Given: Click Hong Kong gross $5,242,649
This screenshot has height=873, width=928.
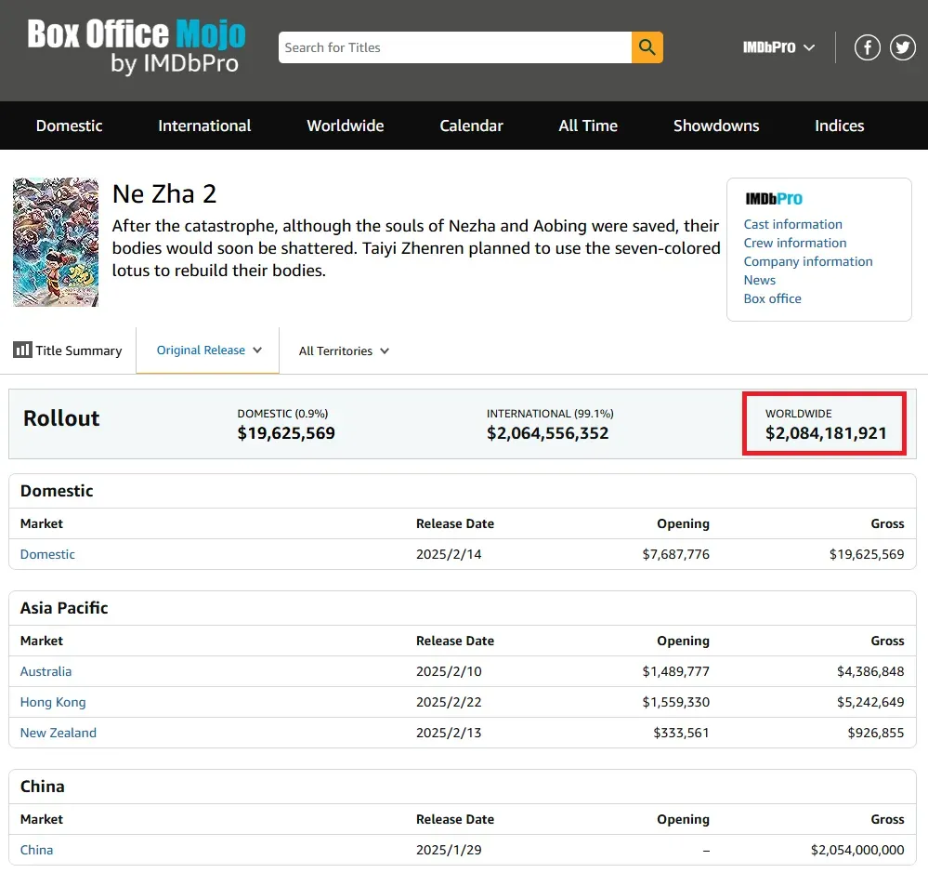Looking at the screenshot, I should [870, 703].
